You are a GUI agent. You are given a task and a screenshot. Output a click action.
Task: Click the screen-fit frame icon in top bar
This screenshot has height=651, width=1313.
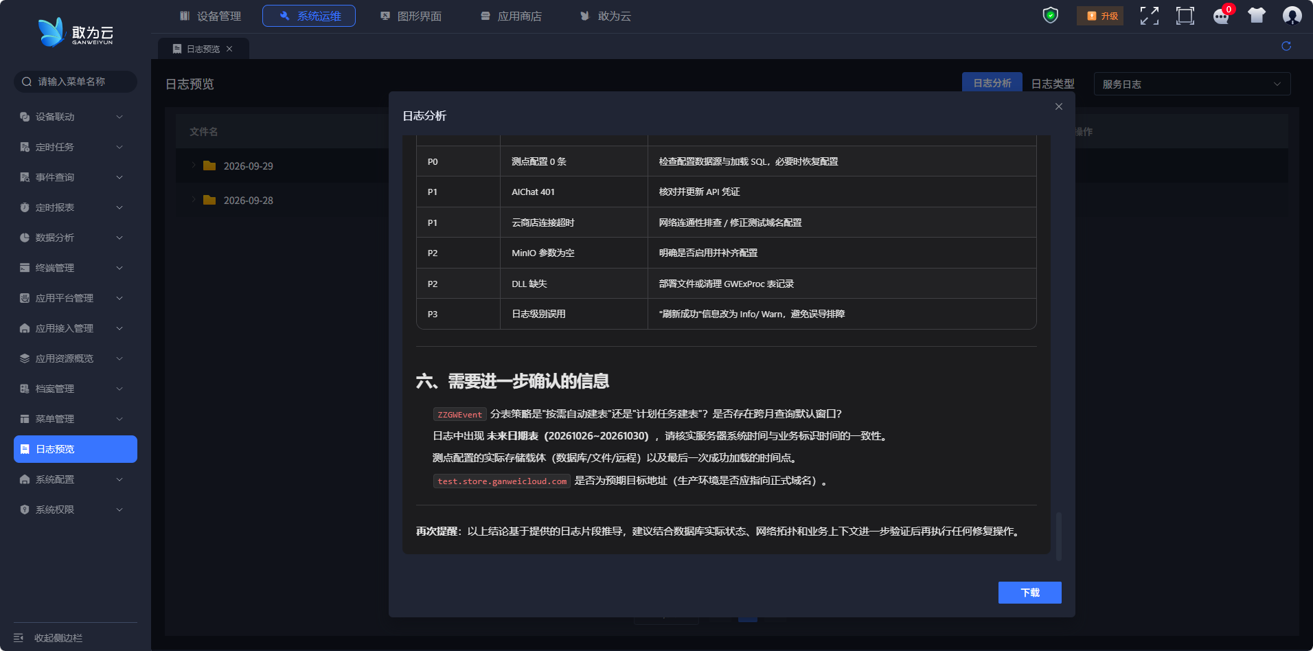[1185, 16]
